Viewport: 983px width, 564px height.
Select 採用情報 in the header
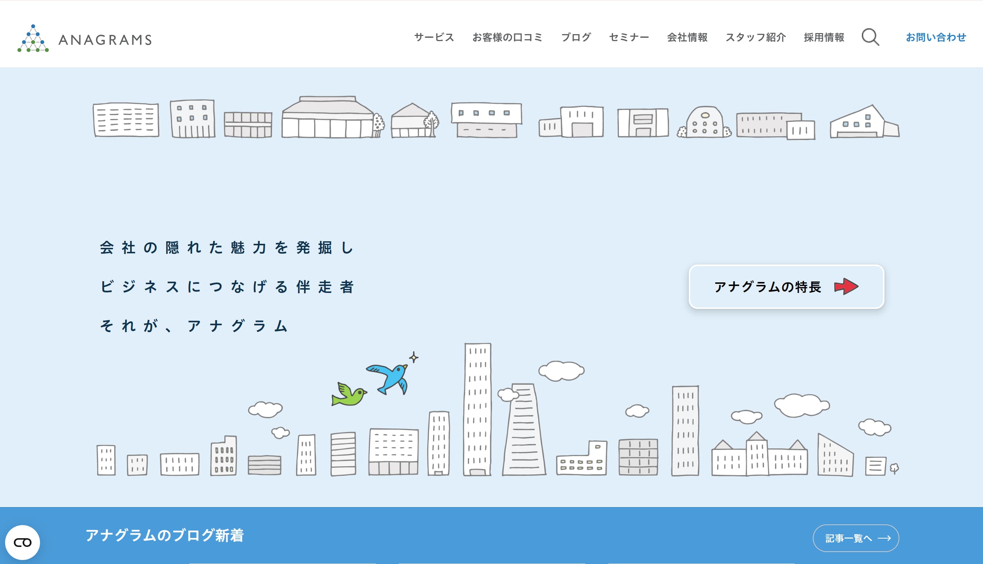(x=824, y=37)
